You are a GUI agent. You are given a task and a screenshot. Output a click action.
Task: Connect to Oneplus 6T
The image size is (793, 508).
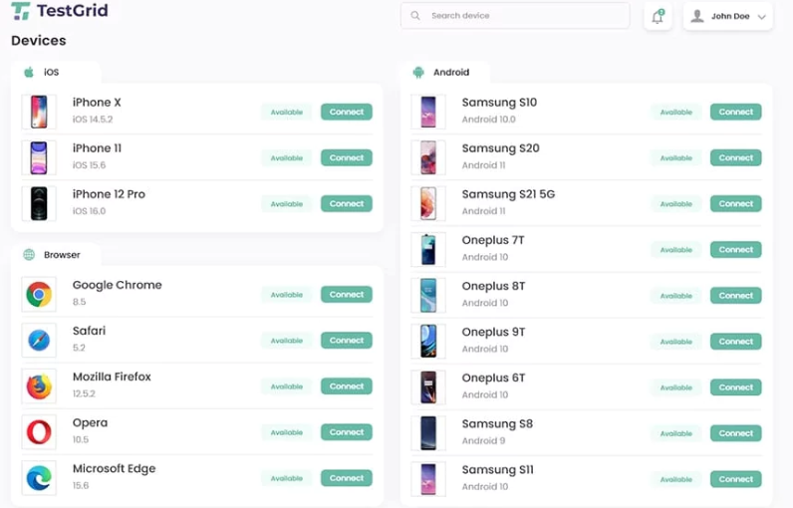point(736,387)
